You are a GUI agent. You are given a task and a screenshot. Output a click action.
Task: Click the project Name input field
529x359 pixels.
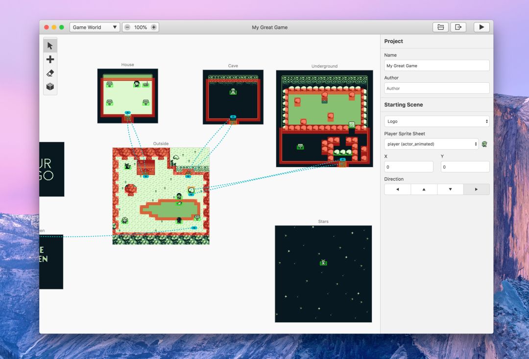tap(436, 66)
